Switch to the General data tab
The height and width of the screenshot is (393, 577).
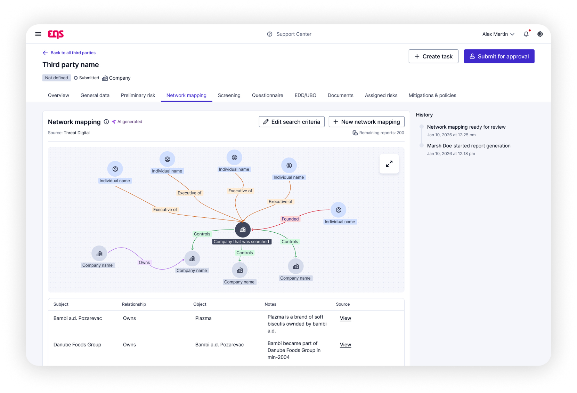click(x=95, y=95)
